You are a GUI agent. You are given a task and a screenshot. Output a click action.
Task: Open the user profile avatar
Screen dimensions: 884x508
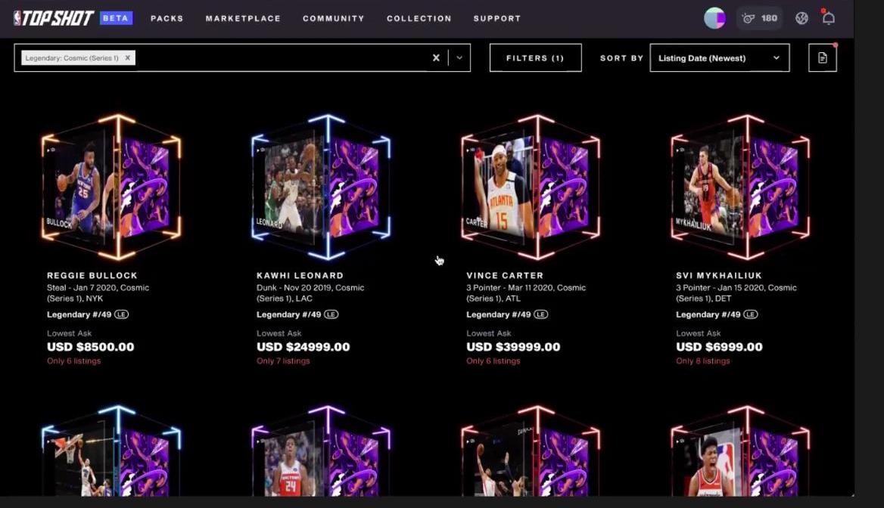click(x=714, y=18)
